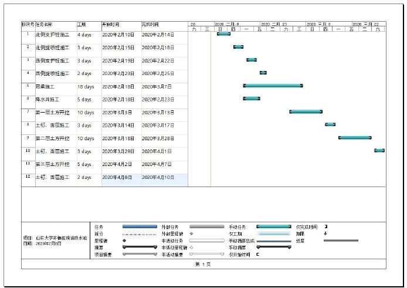Click the 完成时间 column header
The image size is (407, 288).
pyautogui.click(x=164, y=25)
